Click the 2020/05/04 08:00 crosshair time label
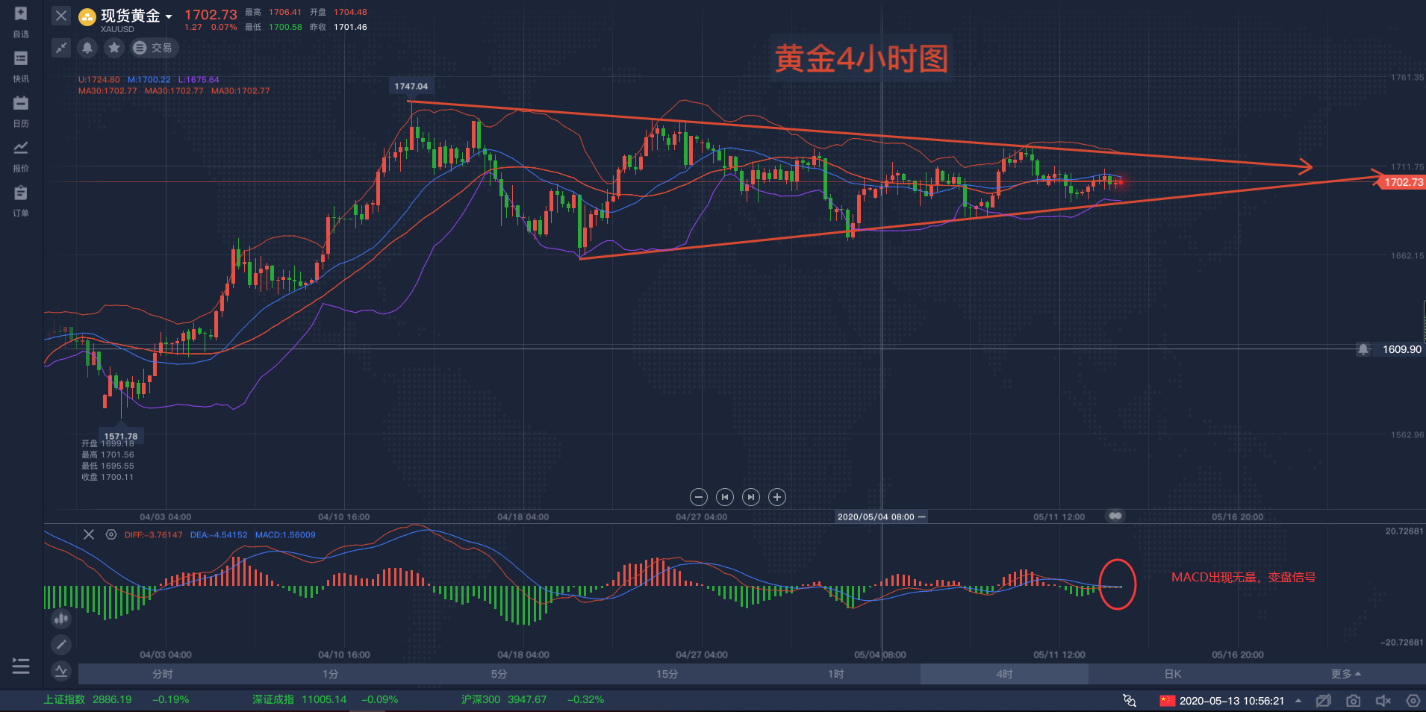 coord(881,516)
